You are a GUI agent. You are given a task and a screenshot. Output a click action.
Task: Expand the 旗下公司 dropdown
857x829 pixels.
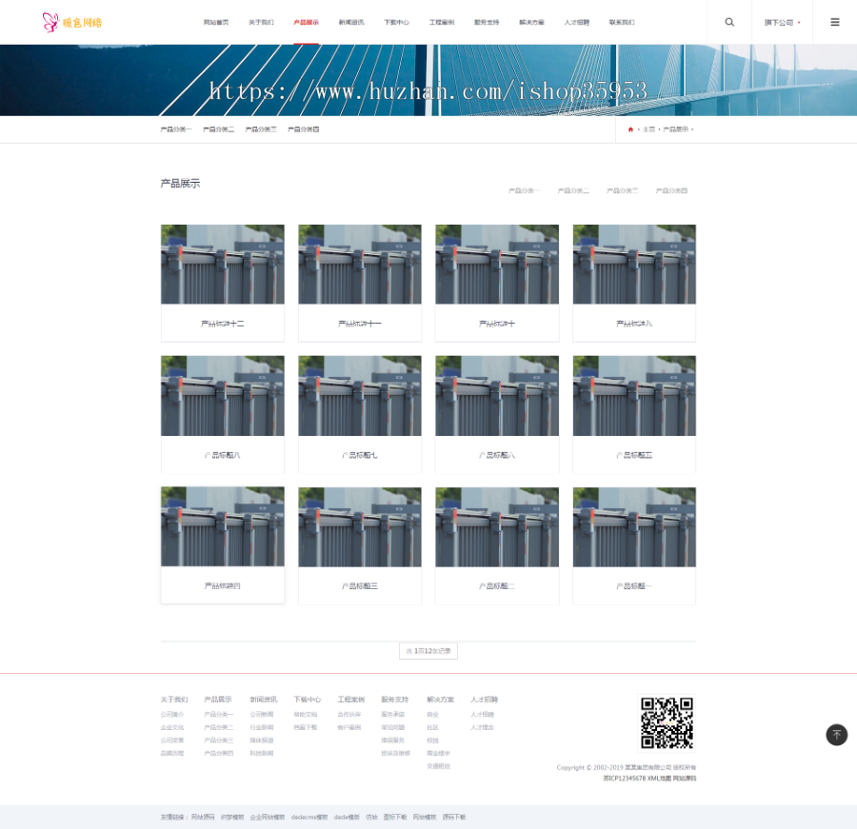pyautogui.click(x=782, y=22)
